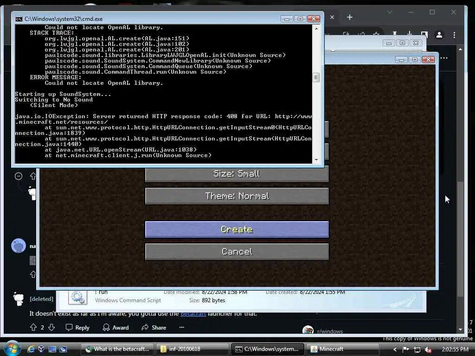The height and width of the screenshot is (356, 475).
Task: Minimize the Explorer window behind Minecraft
Action: pyautogui.click(x=389, y=43)
